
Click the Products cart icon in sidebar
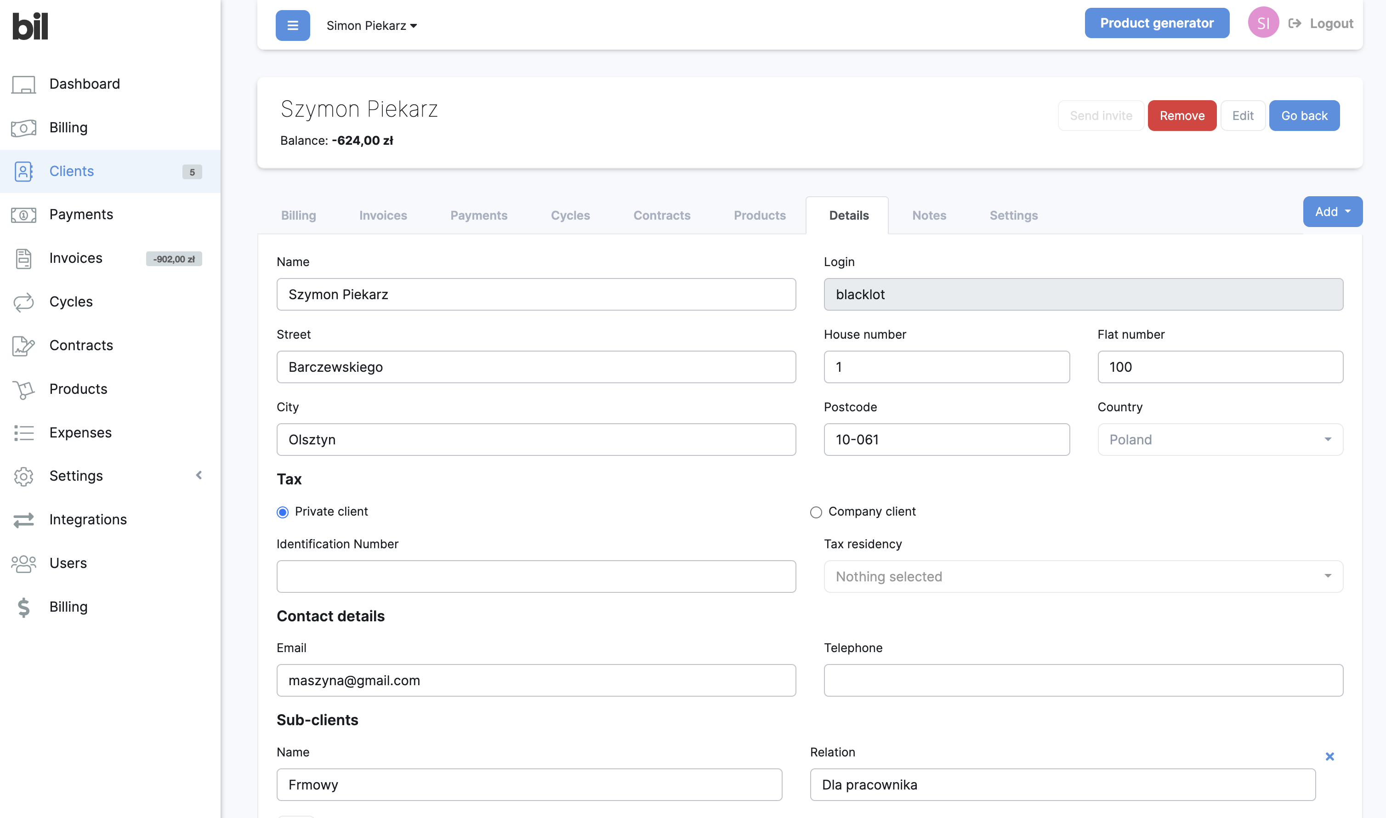coord(24,389)
